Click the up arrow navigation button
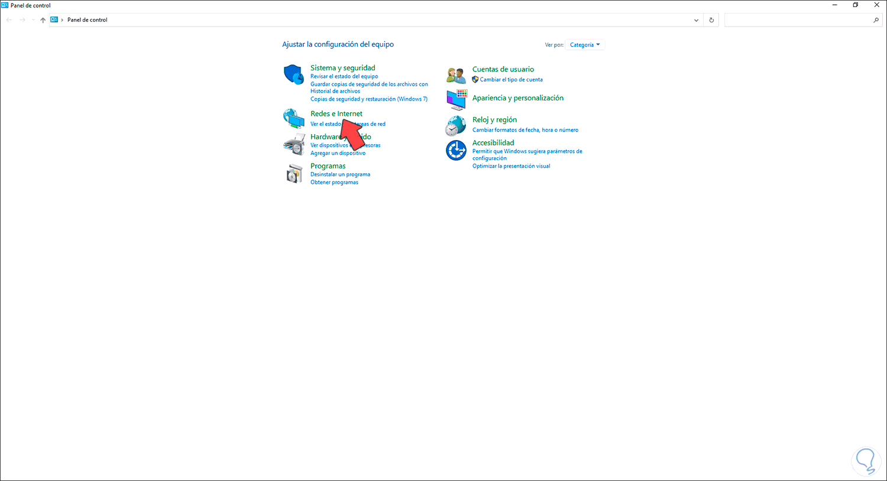 point(43,20)
